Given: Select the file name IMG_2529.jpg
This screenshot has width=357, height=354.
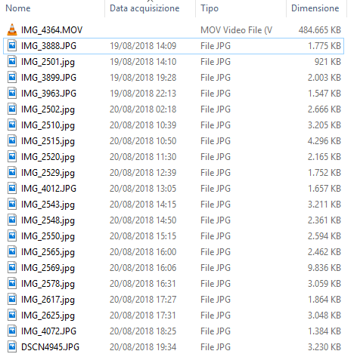Looking at the screenshot, I should point(48,173).
